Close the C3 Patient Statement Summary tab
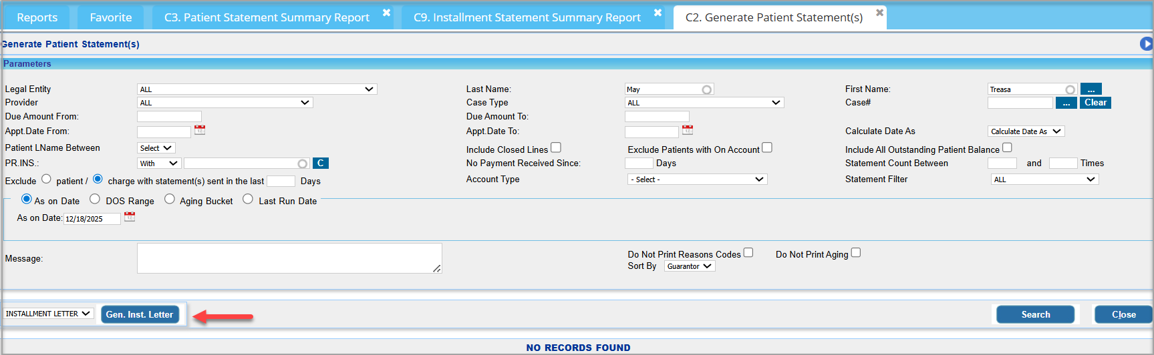 point(386,13)
